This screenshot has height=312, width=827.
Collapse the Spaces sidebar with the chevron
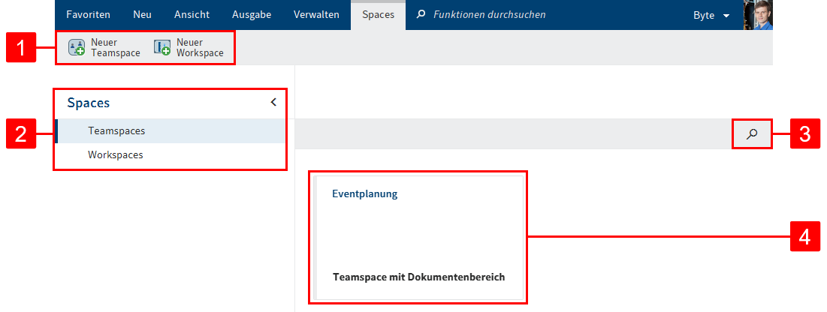click(x=273, y=102)
